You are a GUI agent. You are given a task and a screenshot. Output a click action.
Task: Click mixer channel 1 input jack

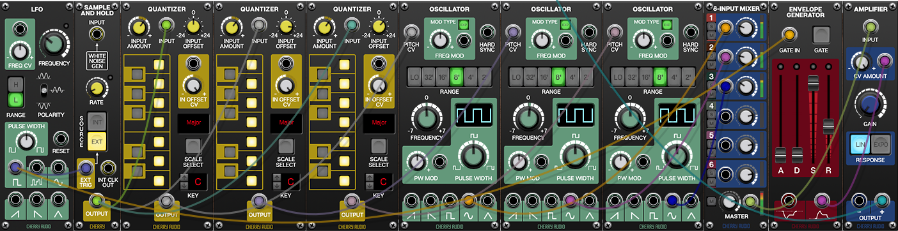[725, 27]
